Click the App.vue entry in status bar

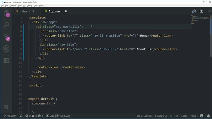[x=63, y=116]
